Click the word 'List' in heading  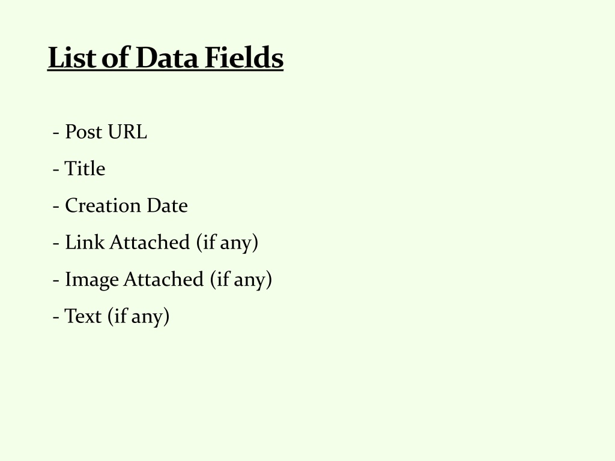(73, 58)
